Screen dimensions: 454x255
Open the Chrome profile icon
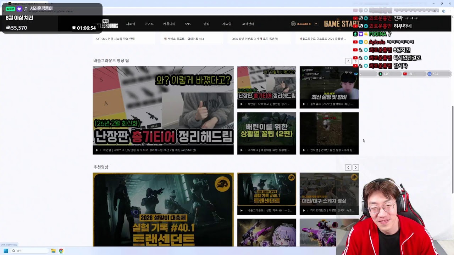444,11
